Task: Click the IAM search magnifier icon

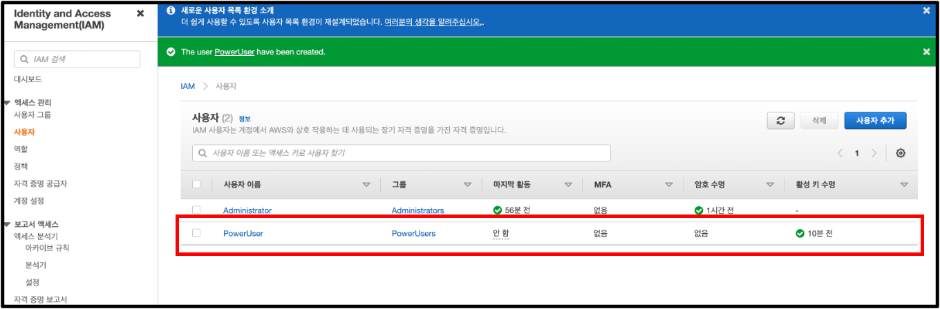Action: click(25, 59)
